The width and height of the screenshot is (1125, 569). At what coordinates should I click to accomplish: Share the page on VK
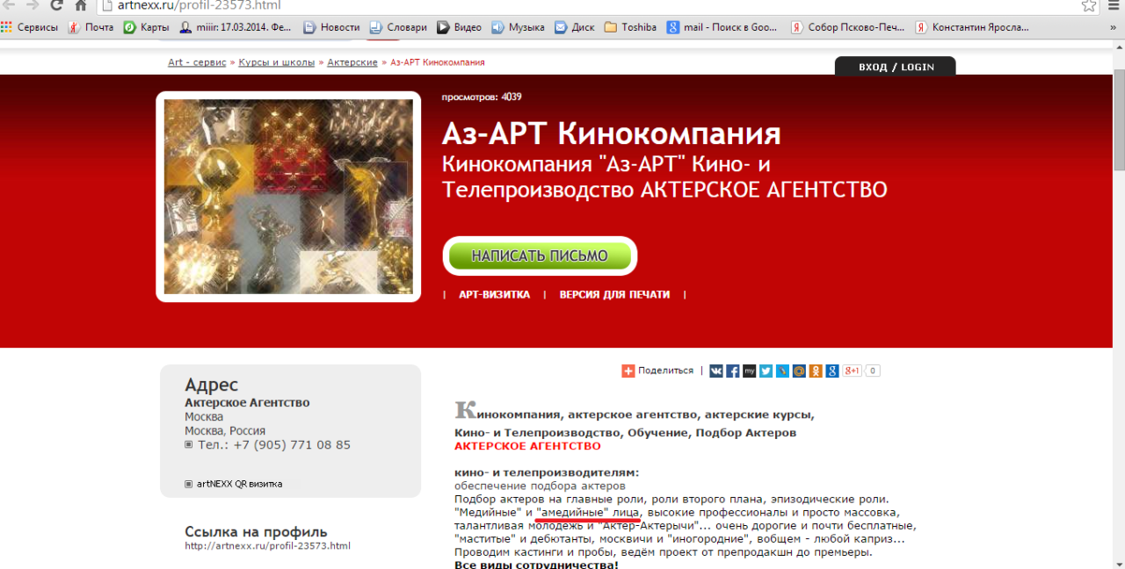(x=716, y=371)
